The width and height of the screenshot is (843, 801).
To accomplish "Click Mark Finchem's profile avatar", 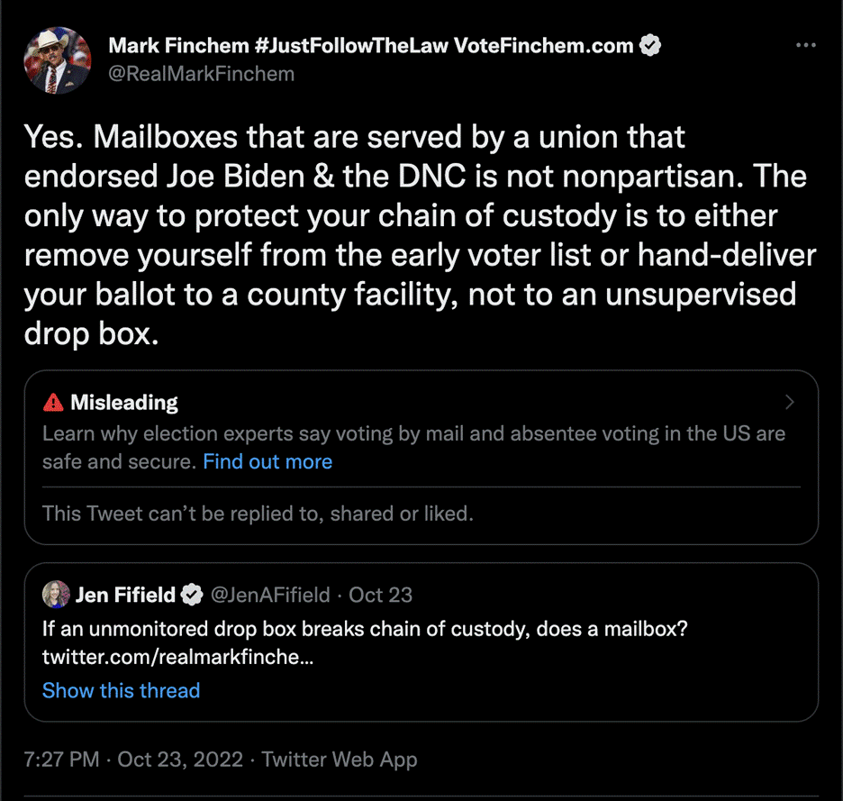I will (x=58, y=59).
